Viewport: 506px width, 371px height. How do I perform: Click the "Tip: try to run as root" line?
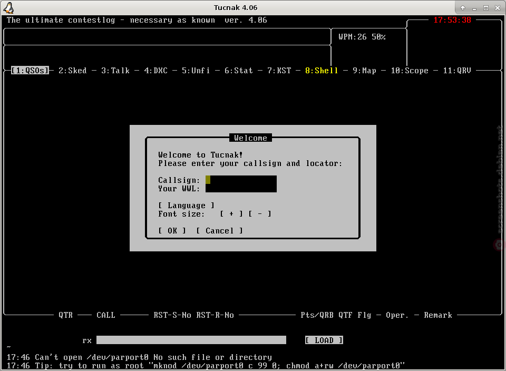(206, 366)
